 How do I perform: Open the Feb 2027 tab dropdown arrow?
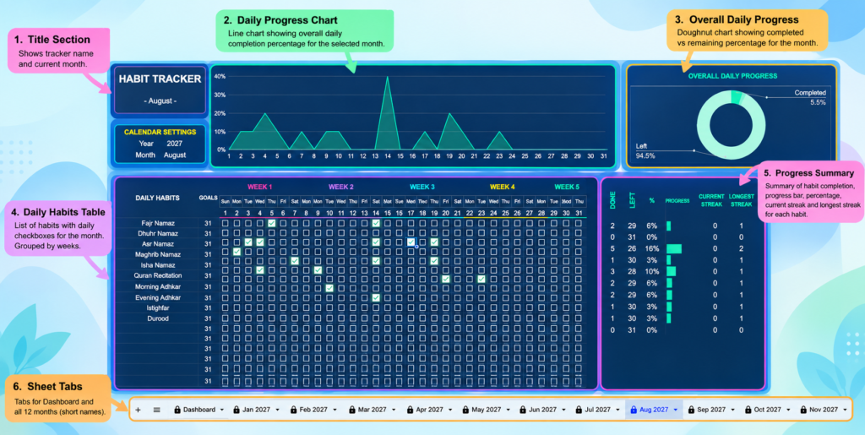coord(335,411)
